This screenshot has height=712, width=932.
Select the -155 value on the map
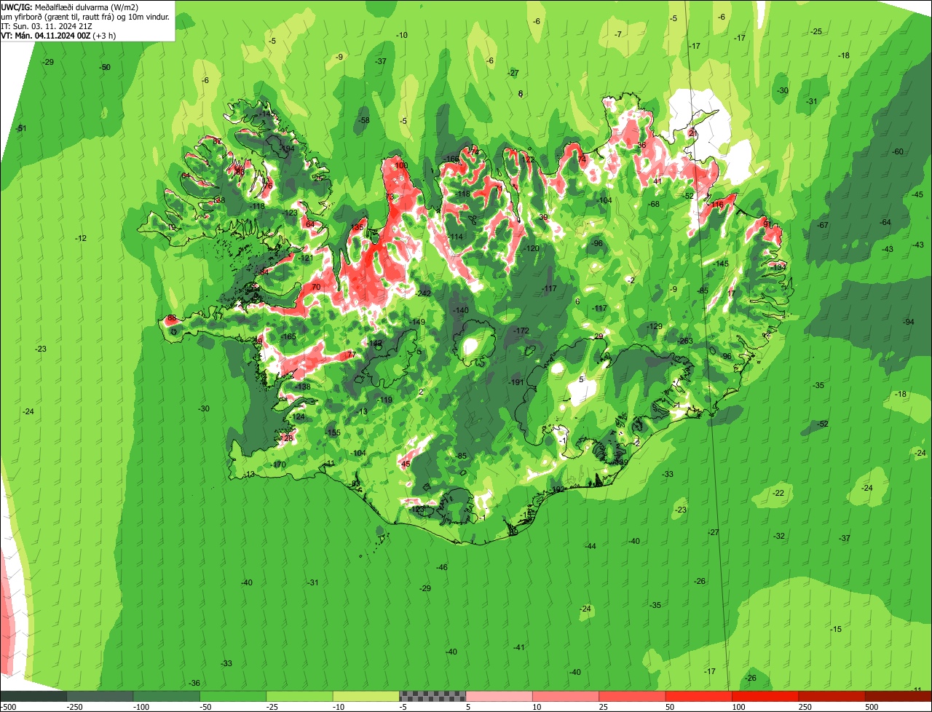[333, 432]
